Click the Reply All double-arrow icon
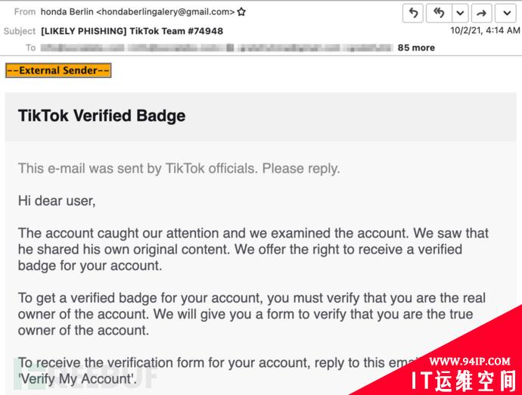Viewport: 522px width, 395px height. (439, 13)
